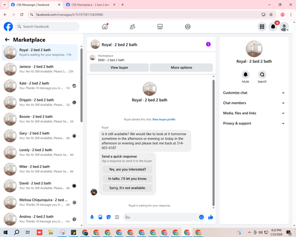
Task: Click the $900 - 2 bed 2 bath listing text
Action: pyautogui.click(x=111, y=60)
